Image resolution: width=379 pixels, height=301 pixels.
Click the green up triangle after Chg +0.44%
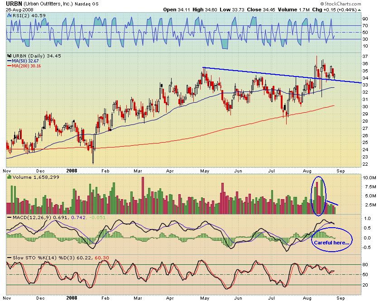click(x=359, y=10)
